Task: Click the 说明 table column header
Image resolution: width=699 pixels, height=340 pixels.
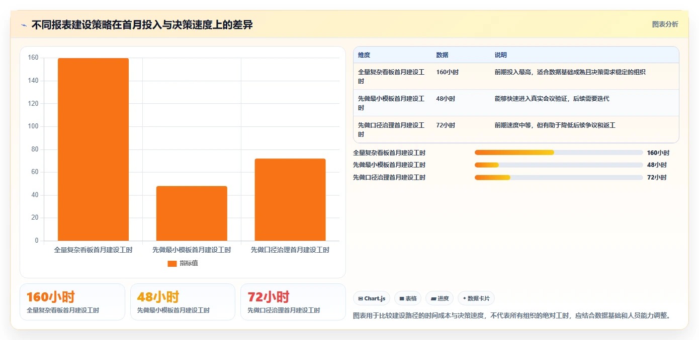Action: pyautogui.click(x=500, y=55)
